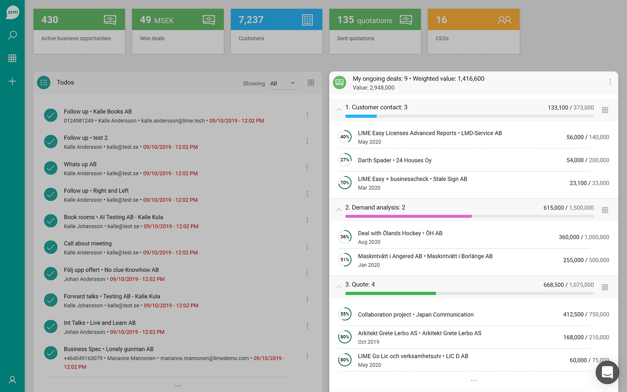Open the Sent quotations card
This screenshot has height=392, width=627.
[375, 31]
